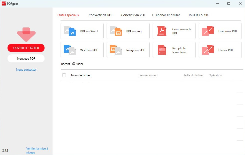
Task: Open the Diviser PDF tool
Action: tap(220, 50)
